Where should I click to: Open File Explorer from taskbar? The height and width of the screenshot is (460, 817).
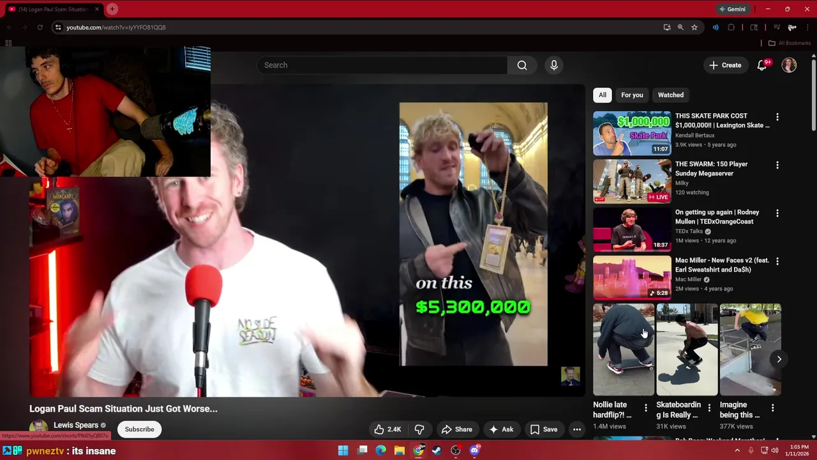[400, 450]
